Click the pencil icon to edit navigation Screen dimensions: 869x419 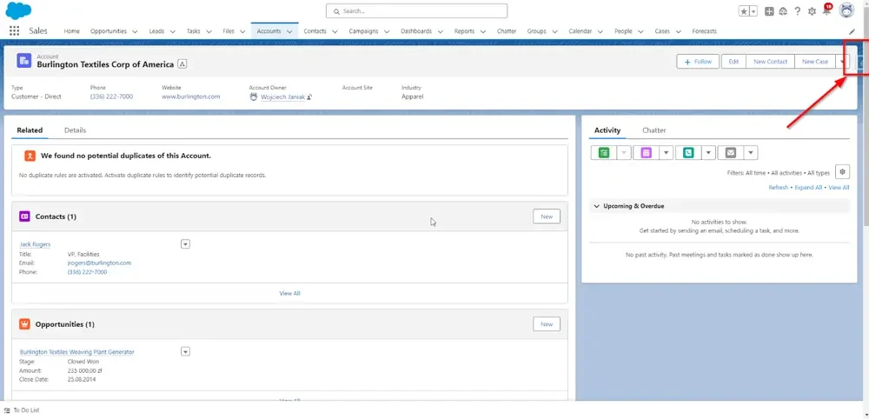tap(852, 31)
